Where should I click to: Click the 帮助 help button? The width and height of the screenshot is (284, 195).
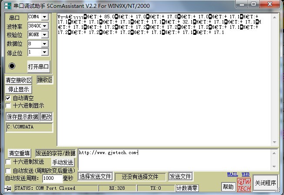click(x=228, y=187)
